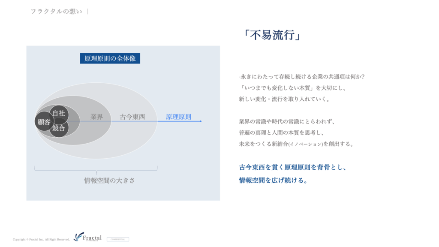Select the 自社 circle in the diagram
Viewport: 439px width, 247px height.
click(59, 114)
